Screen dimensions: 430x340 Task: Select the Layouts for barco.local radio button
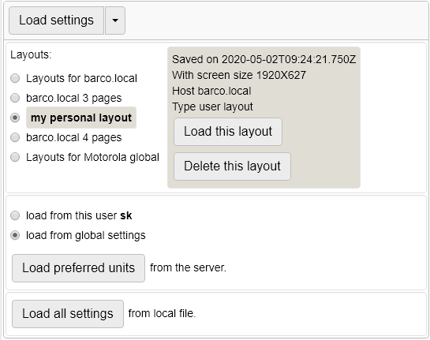point(15,78)
